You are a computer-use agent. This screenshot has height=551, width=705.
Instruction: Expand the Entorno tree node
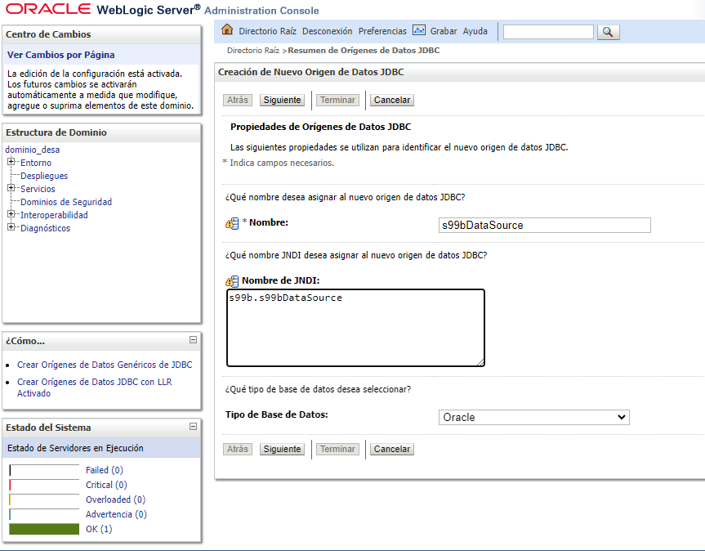[x=11, y=162]
